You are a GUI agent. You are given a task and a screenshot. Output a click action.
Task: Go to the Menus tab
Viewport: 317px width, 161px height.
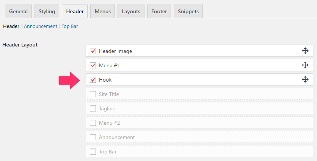(x=102, y=11)
